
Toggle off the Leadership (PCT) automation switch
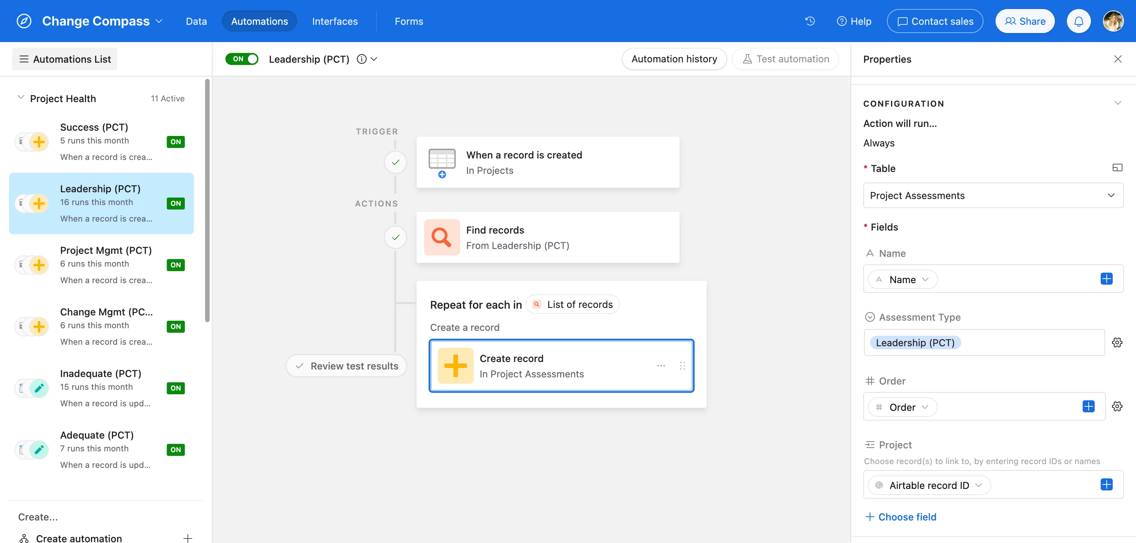tap(242, 59)
